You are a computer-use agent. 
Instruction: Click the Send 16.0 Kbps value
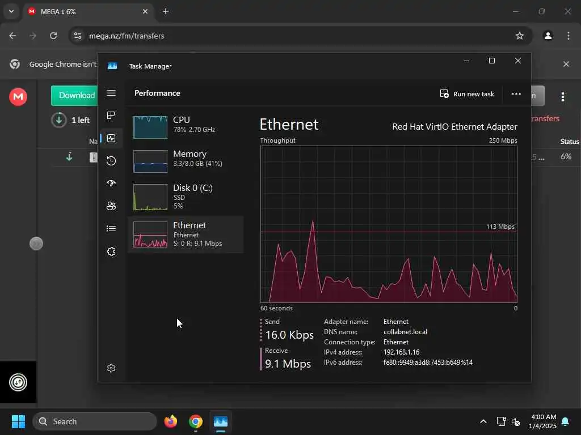(x=289, y=335)
